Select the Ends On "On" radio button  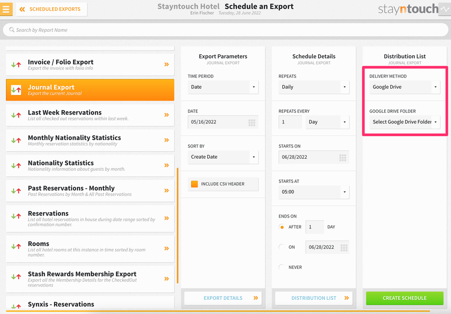(282, 247)
